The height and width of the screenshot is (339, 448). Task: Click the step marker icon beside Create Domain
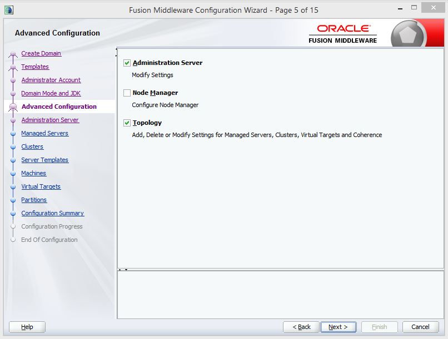click(13, 54)
